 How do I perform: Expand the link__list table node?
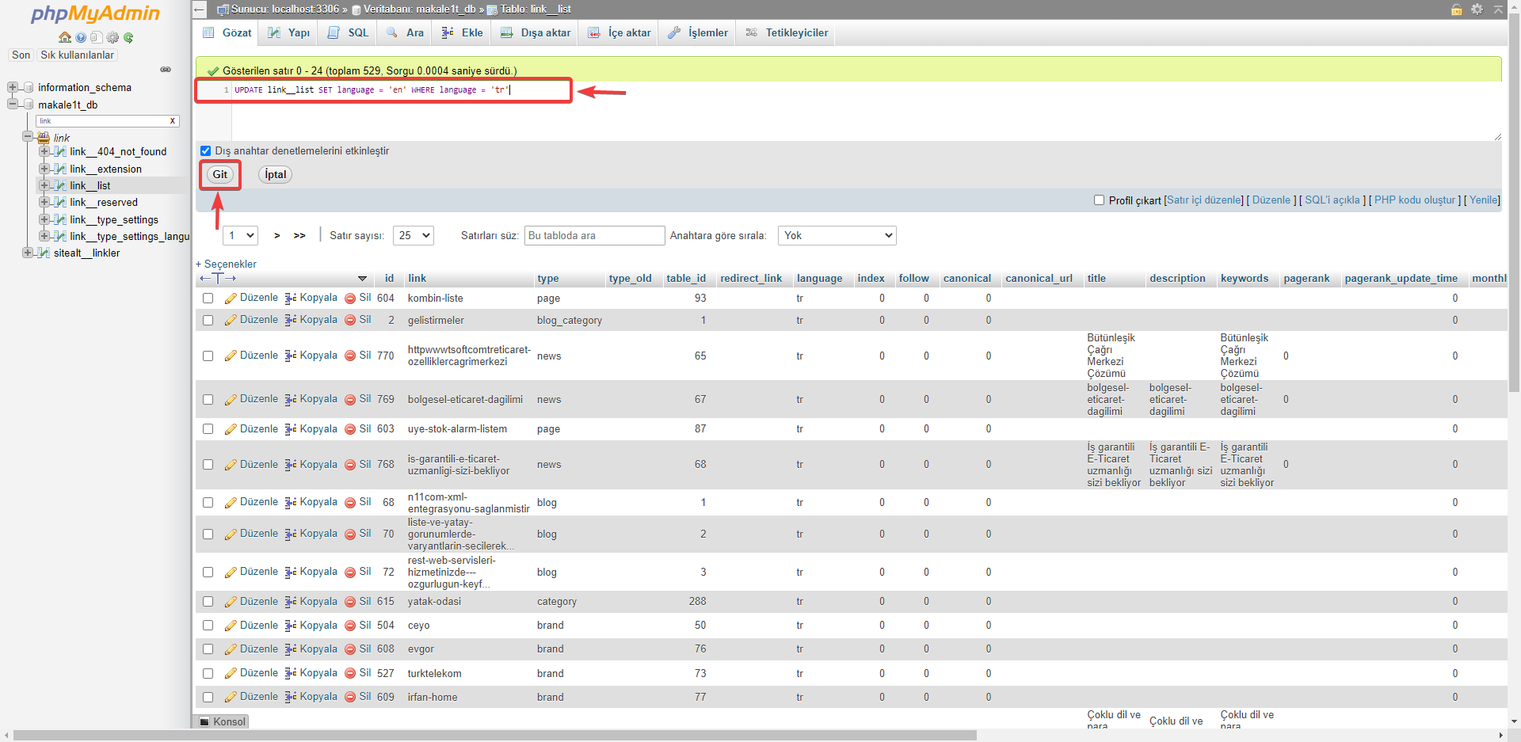click(44, 185)
